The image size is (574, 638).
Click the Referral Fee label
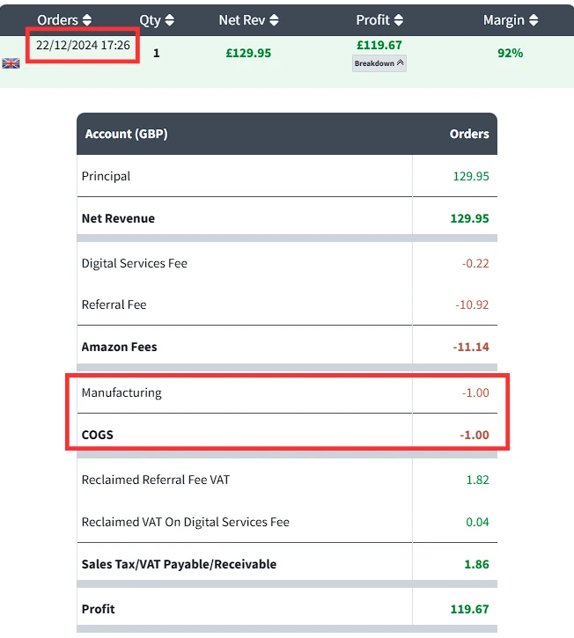pyautogui.click(x=114, y=304)
